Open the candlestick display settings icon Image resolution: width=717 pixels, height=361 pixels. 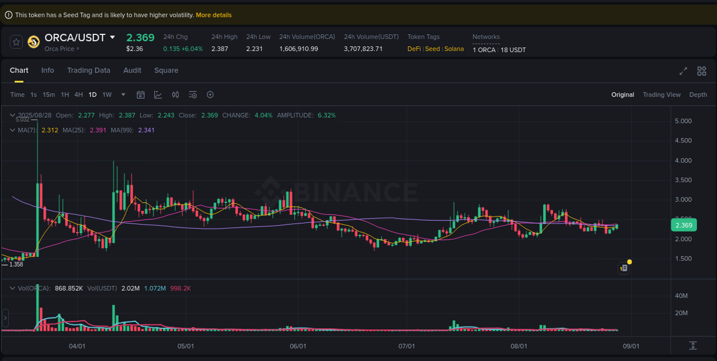(176, 95)
